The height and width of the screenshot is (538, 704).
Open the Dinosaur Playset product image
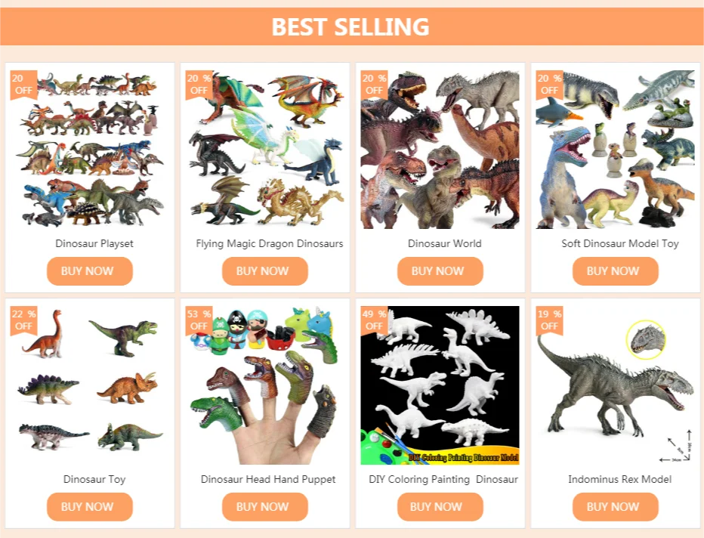click(90, 149)
